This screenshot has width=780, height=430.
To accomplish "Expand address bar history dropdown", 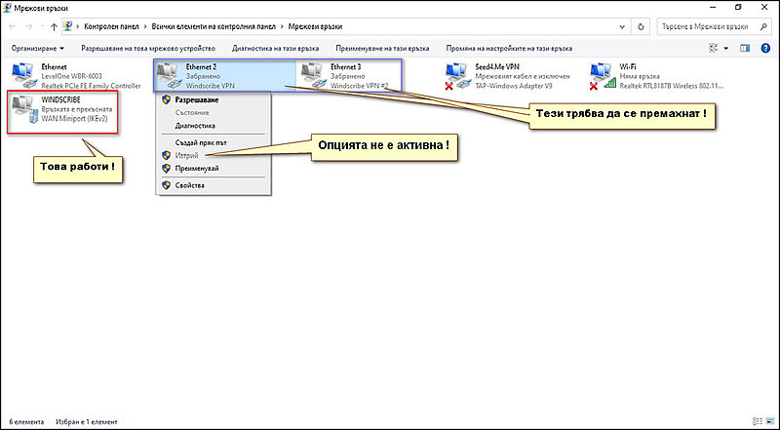I will [x=622, y=27].
